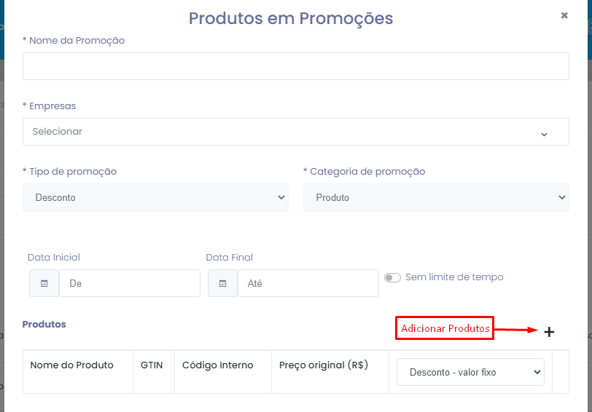Click the Nome do Produto column header
The width and height of the screenshot is (592, 412).
71,365
